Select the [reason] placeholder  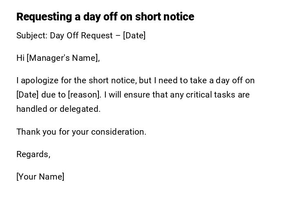84,95
